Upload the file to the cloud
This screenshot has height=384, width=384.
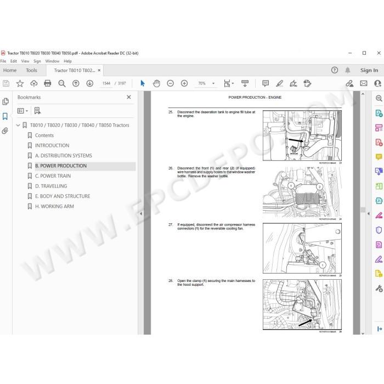[x=34, y=83]
